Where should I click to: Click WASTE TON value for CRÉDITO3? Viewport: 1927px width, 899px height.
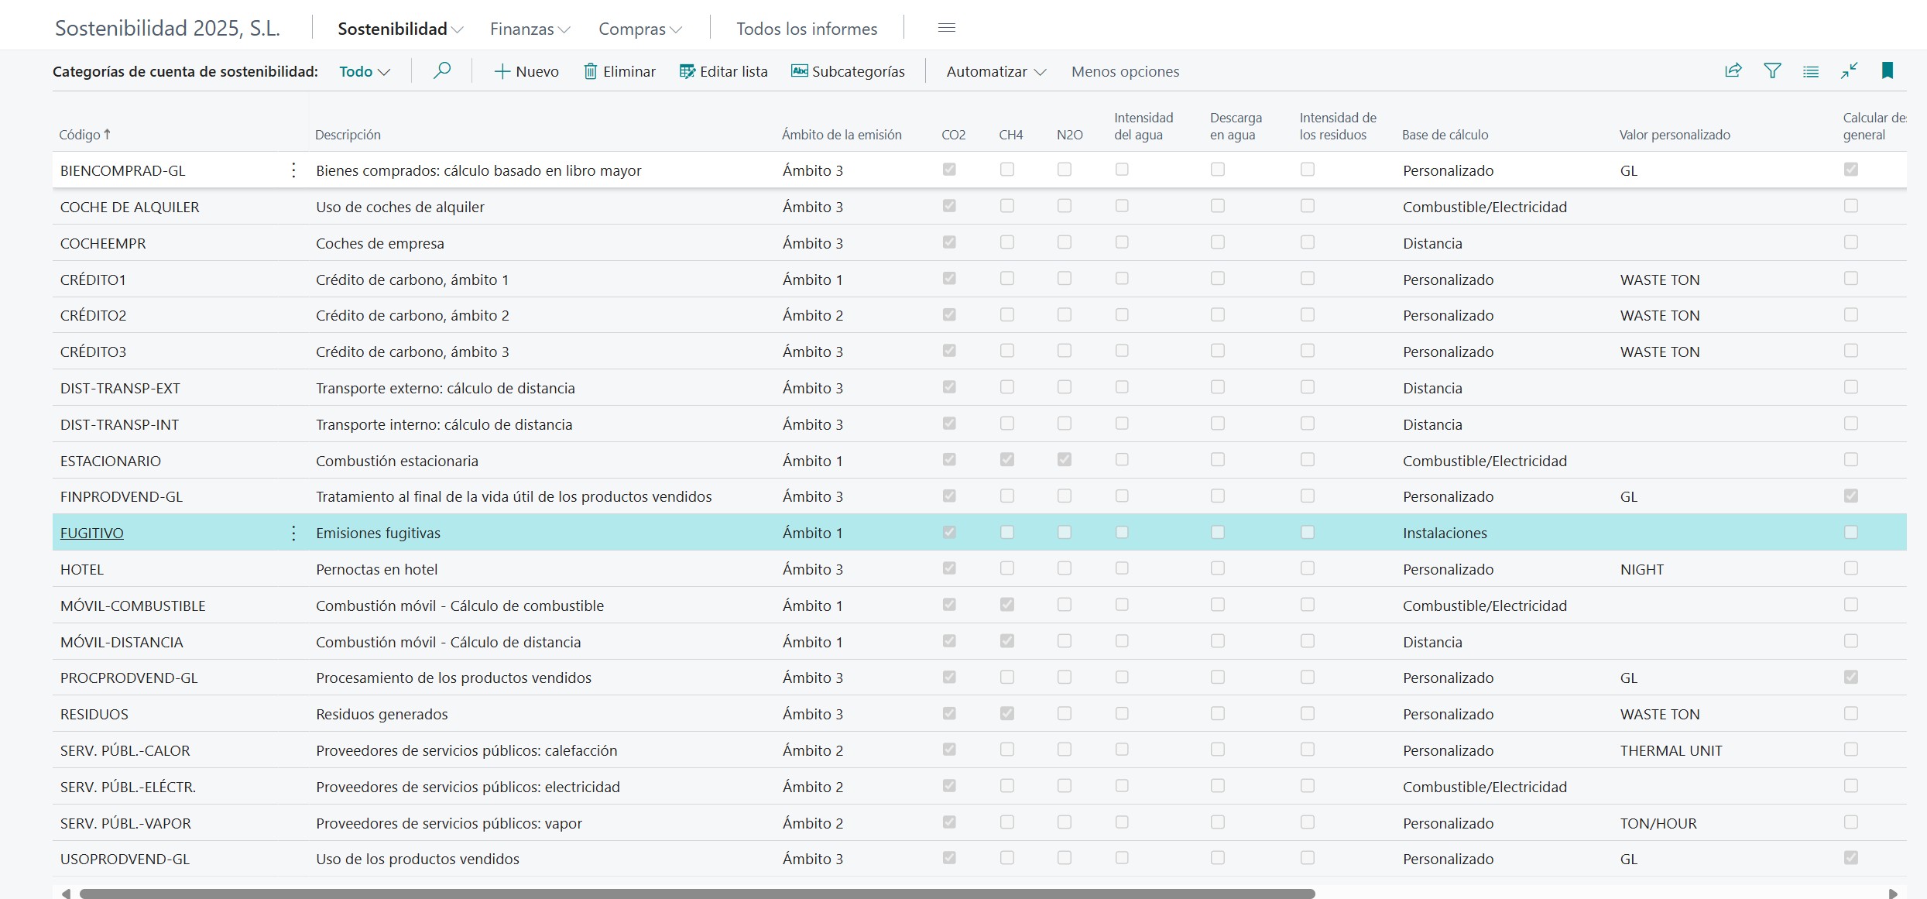click(1660, 352)
